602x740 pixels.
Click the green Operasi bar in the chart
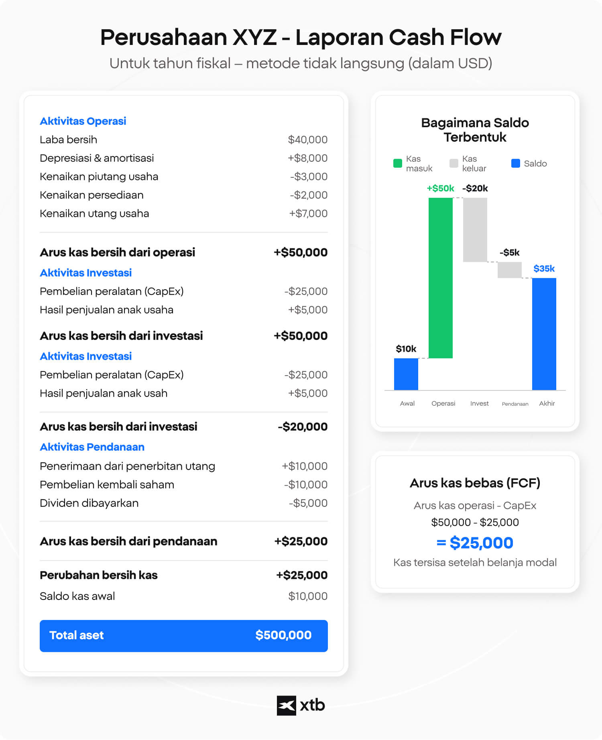pyautogui.click(x=441, y=278)
